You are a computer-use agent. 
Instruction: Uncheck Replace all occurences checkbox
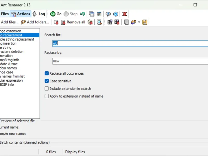(x=47, y=73)
